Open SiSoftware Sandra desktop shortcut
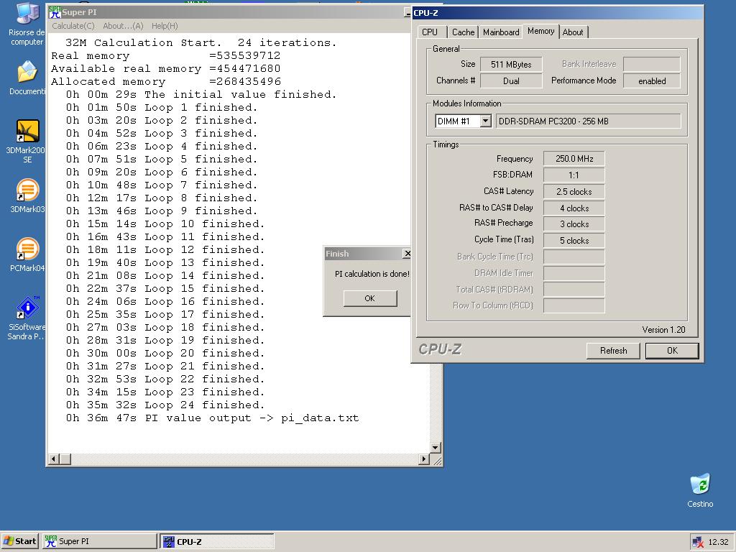Image resolution: width=736 pixels, height=552 pixels. coord(27,308)
